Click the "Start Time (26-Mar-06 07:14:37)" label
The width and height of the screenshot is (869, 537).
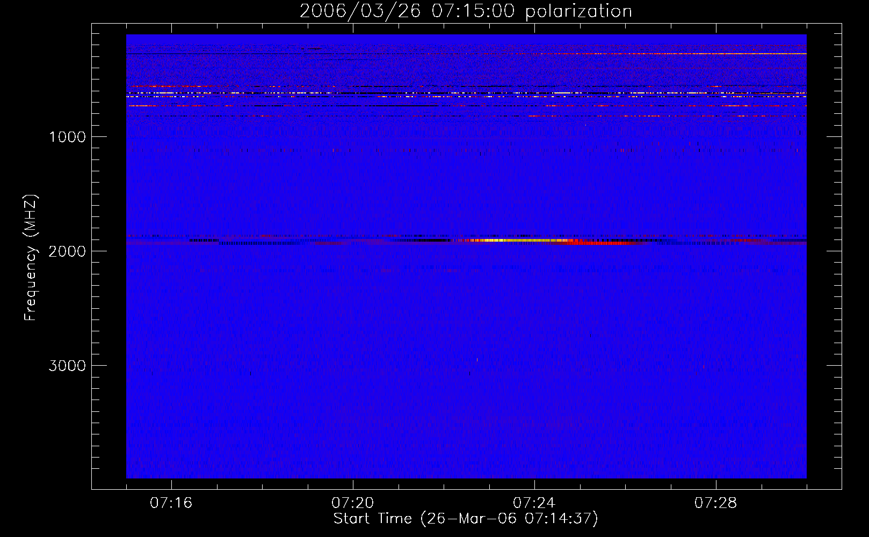coord(465,519)
